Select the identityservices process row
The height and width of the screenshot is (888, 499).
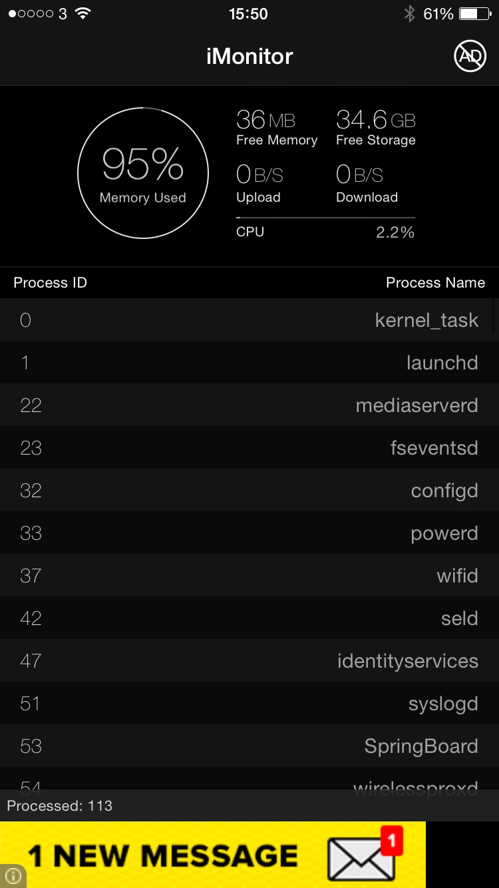(x=249, y=661)
